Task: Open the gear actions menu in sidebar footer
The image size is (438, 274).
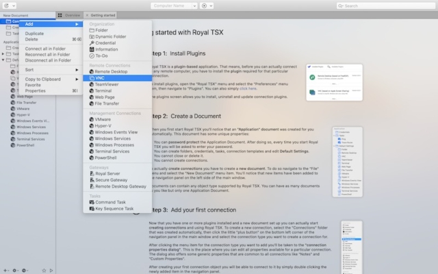Action: click(15, 271)
